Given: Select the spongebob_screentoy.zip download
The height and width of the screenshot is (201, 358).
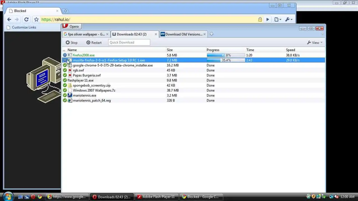Looking at the screenshot, I should pos(194,85).
